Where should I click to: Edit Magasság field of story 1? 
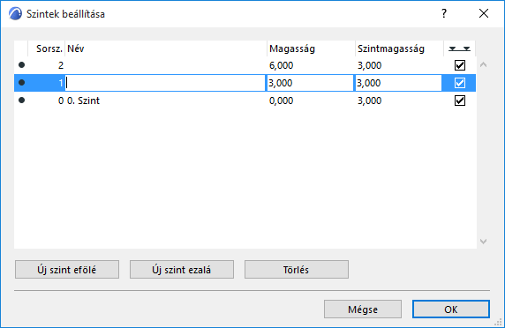(310, 83)
